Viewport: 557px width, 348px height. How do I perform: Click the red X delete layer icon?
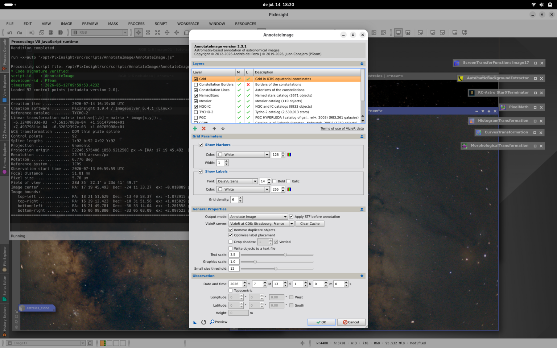204,128
